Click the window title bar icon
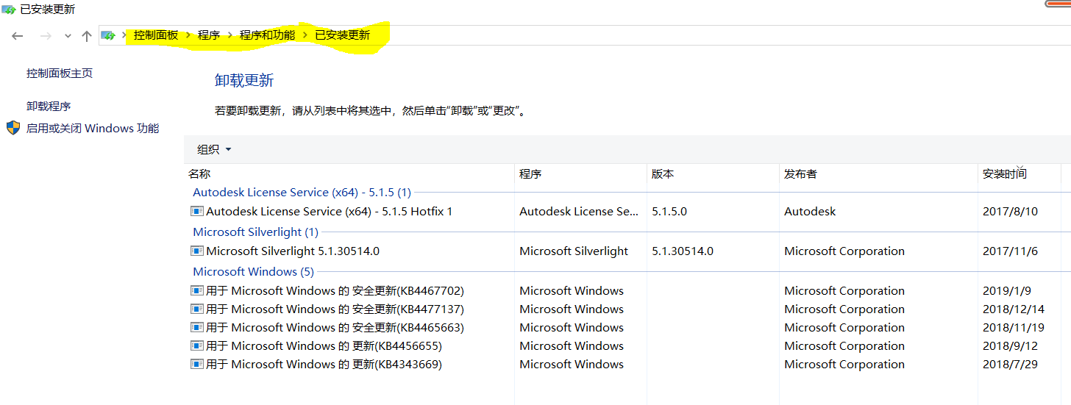The width and height of the screenshot is (1071, 405). click(9, 10)
